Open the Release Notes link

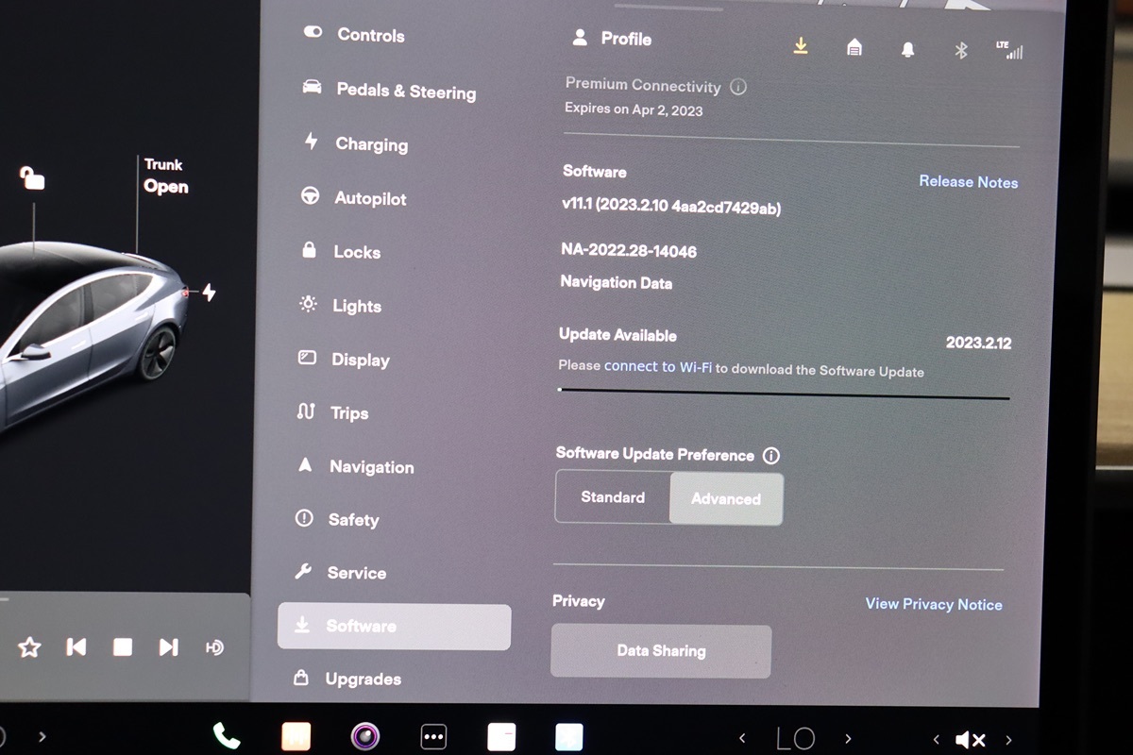[x=969, y=182]
